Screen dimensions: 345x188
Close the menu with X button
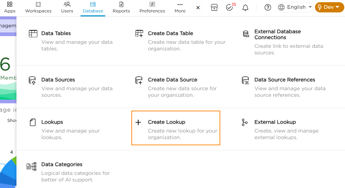(198, 7)
